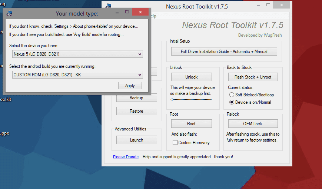Maximize the Nexus Root Toolkit window
This screenshot has width=322, height=189.
click(x=268, y=5)
